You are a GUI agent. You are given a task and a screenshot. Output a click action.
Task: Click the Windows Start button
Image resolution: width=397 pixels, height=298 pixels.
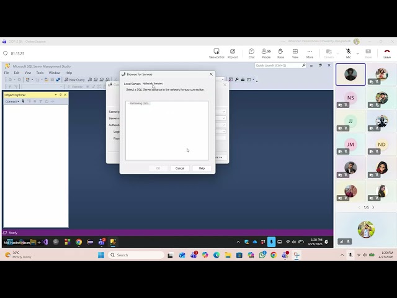pos(101,255)
